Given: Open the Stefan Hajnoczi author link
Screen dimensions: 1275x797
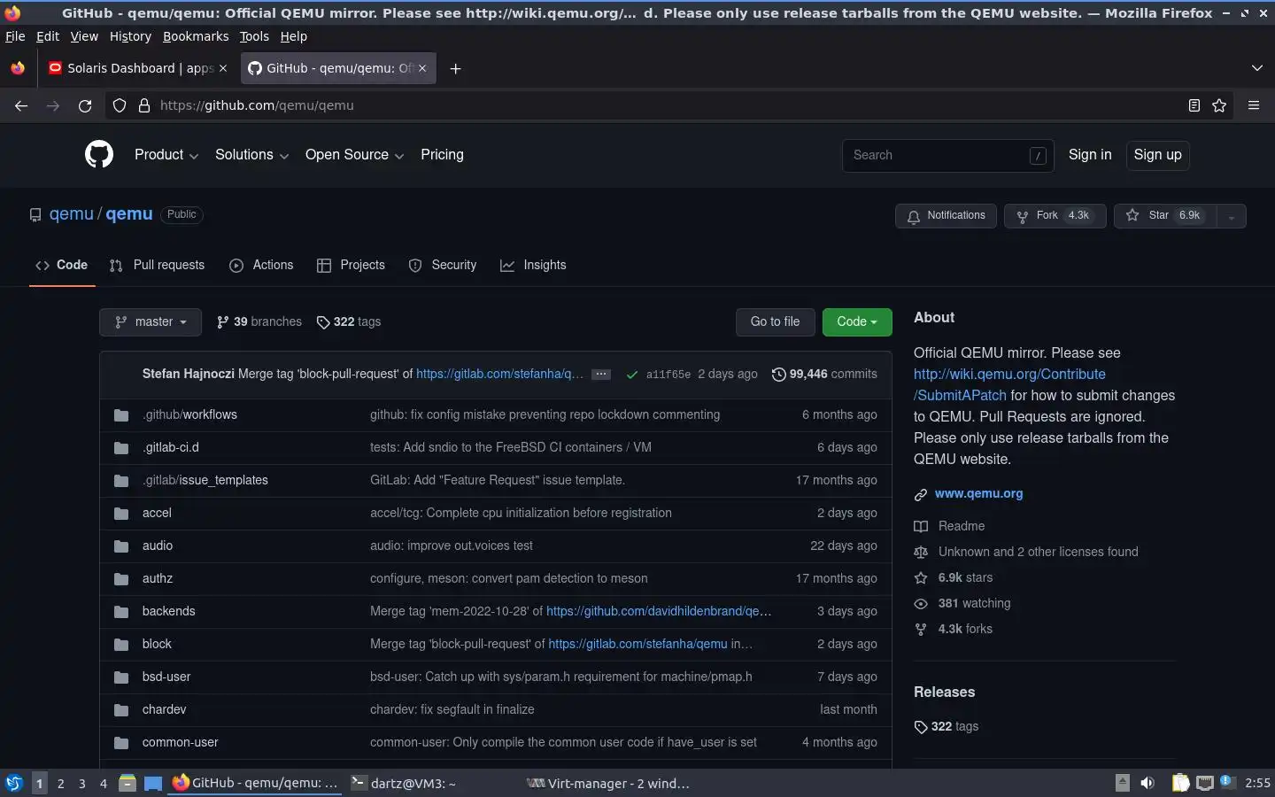Looking at the screenshot, I should click(x=188, y=374).
